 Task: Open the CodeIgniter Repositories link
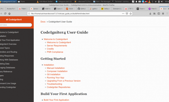tap(58, 87)
